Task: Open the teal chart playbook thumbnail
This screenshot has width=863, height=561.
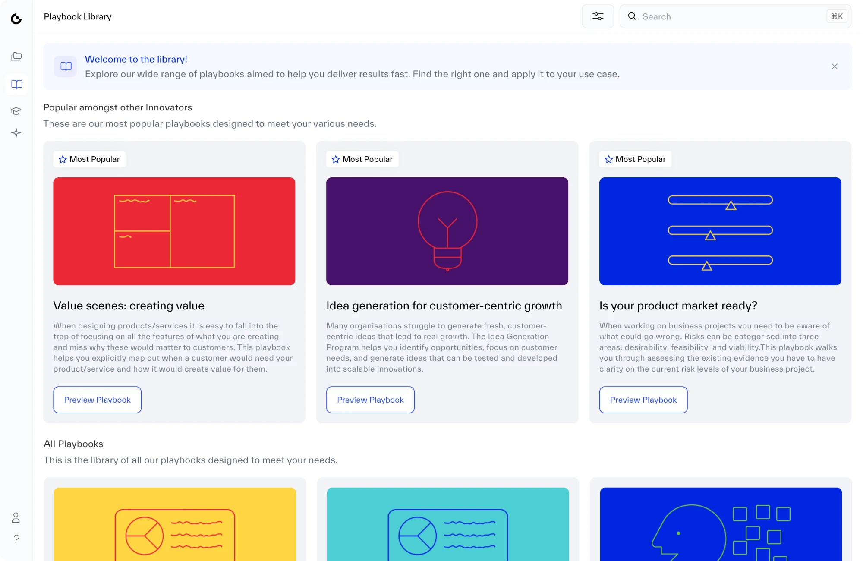Action: (x=448, y=524)
